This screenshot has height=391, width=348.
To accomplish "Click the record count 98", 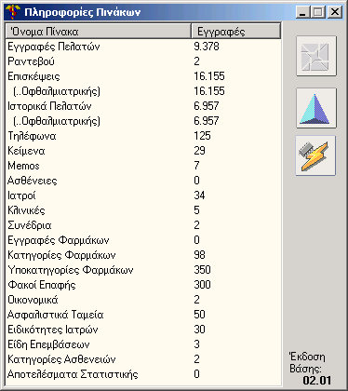I will click(199, 255).
